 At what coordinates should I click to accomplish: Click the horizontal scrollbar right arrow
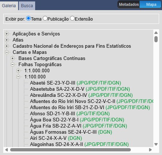pos(150,150)
